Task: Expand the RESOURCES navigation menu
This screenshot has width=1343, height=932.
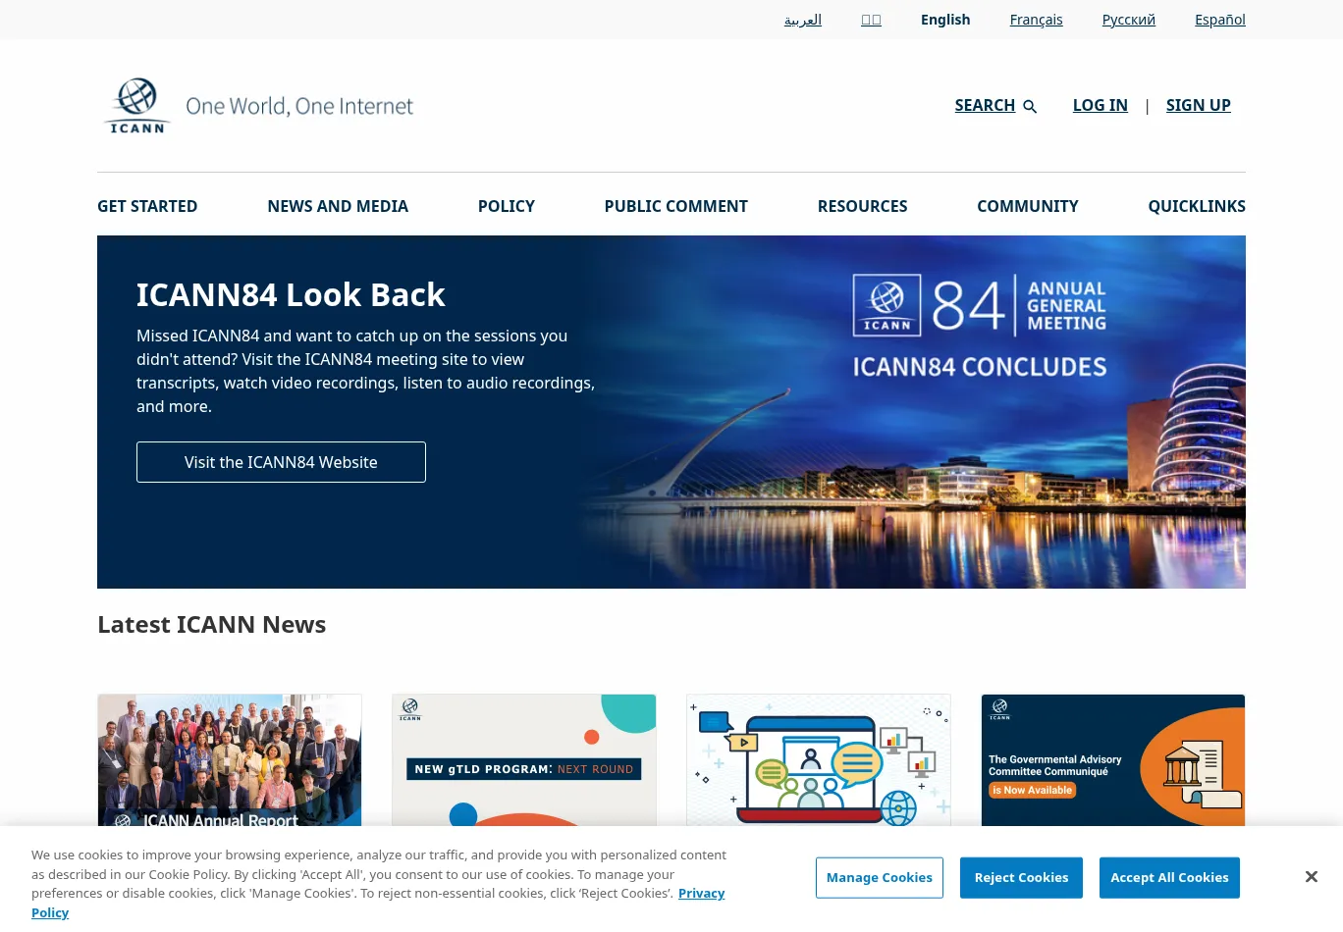Action: 862,206
